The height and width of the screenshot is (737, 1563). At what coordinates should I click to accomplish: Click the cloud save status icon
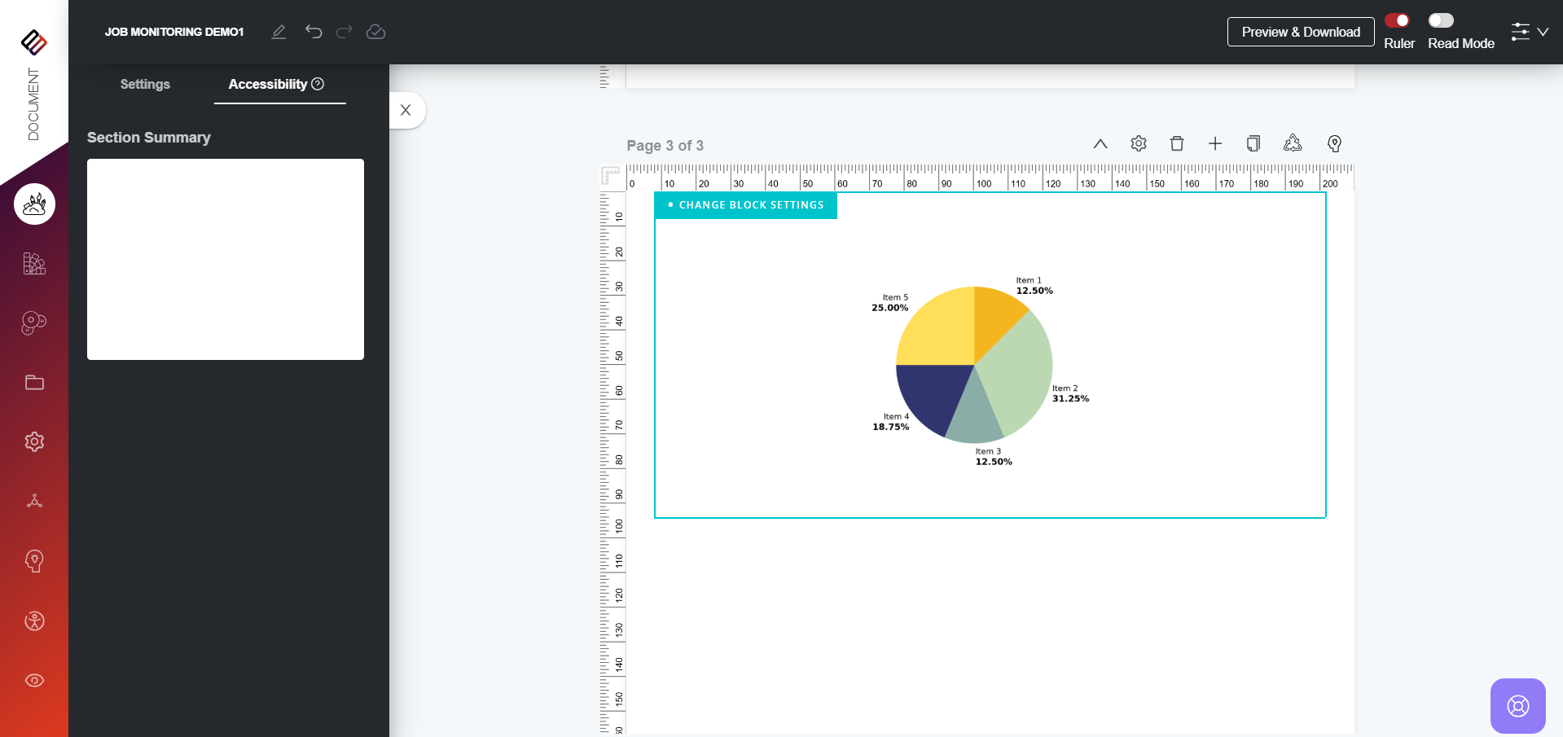pyautogui.click(x=375, y=32)
